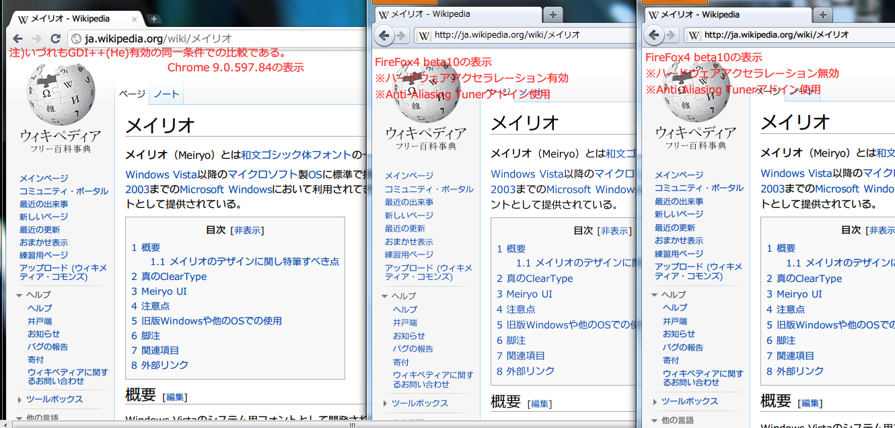Open new tab in right Firefox window

822,14
